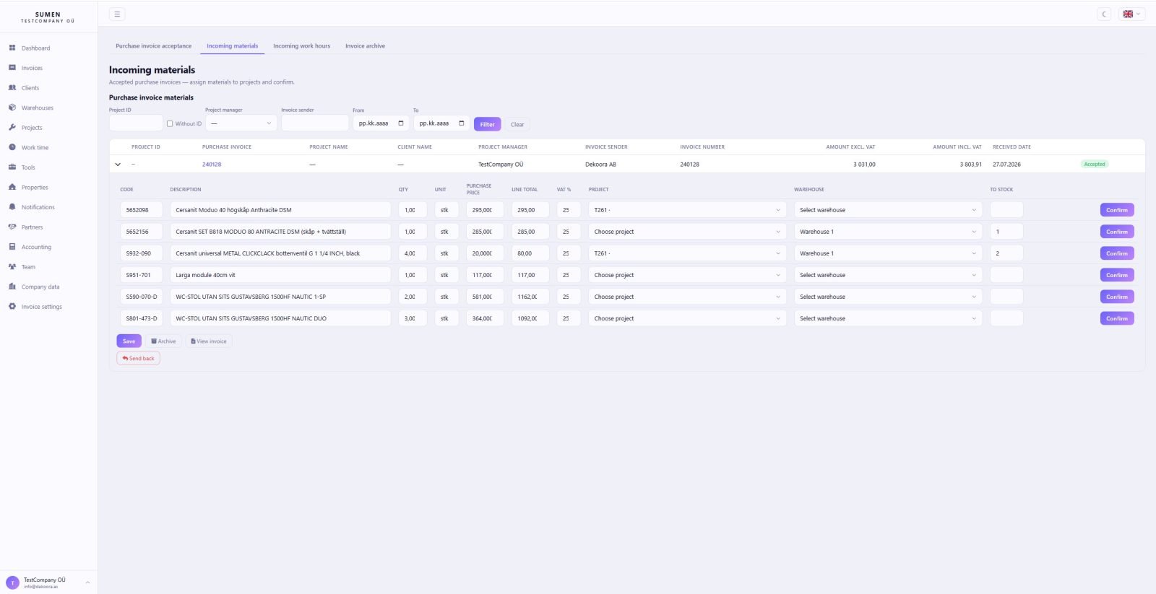Open the To date picker calendar icon
The width and height of the screenshot is (1156, 594).
[462, 123]
